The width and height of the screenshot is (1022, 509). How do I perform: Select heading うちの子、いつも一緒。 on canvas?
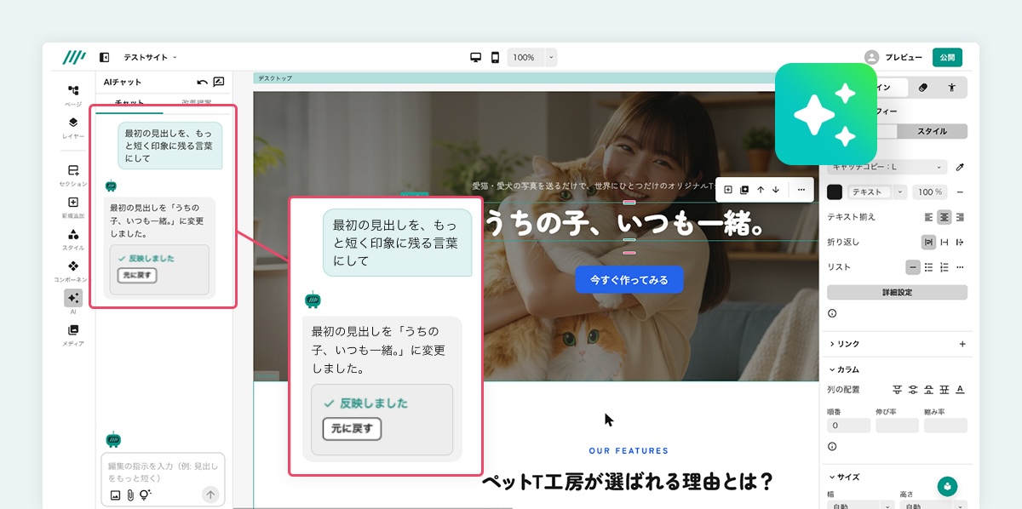pyautogui.click(x=624, y=224)
